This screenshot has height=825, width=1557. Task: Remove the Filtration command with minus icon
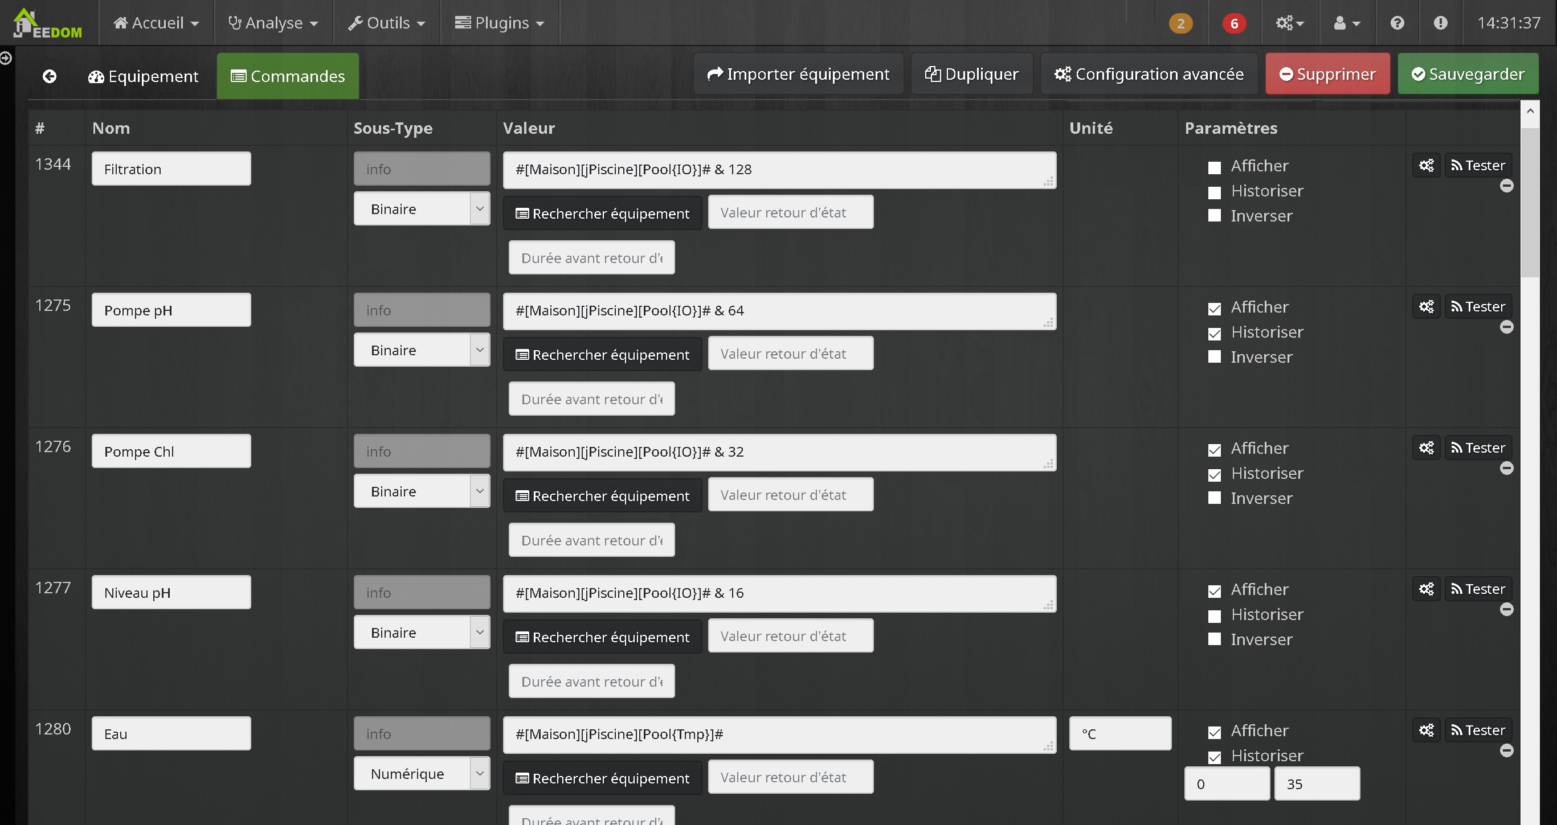pyautogui.click(x=1506, y=186)
